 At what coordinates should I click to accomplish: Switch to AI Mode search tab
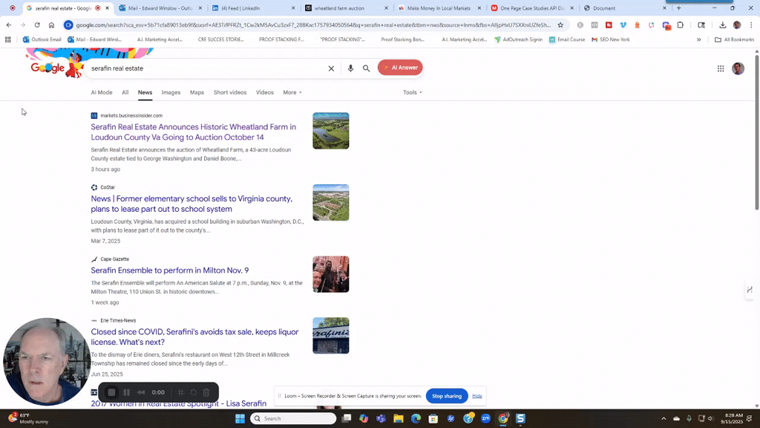(x=101, y=92)
